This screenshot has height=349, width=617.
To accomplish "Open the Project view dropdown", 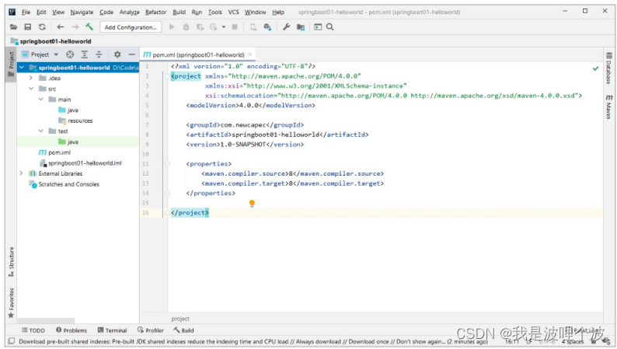I will [x=56, y=54].
